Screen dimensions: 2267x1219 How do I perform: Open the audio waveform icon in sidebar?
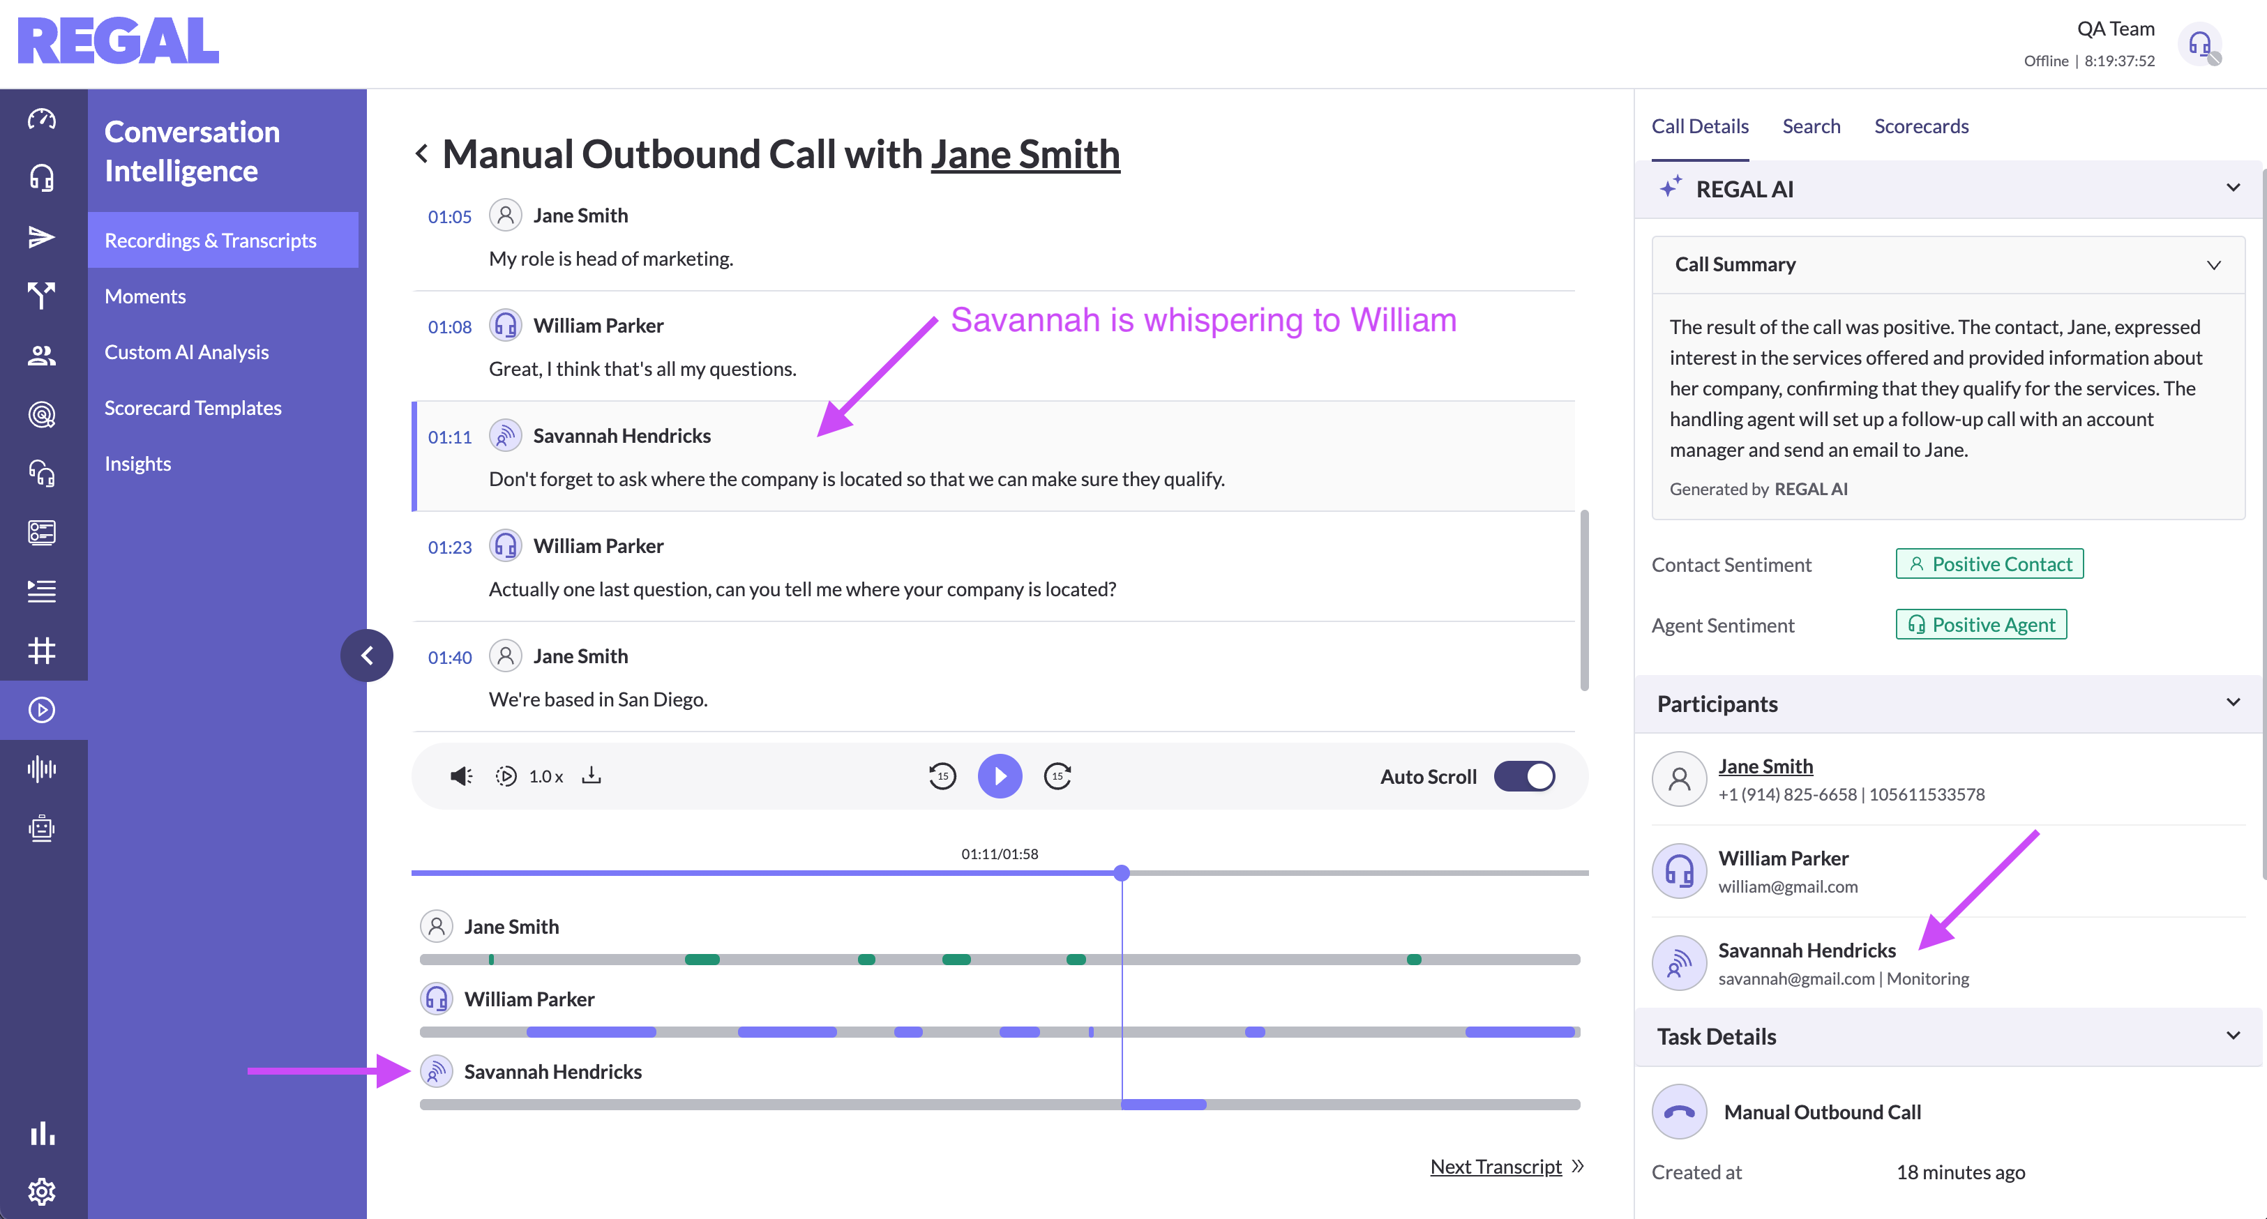pos(41,768)
